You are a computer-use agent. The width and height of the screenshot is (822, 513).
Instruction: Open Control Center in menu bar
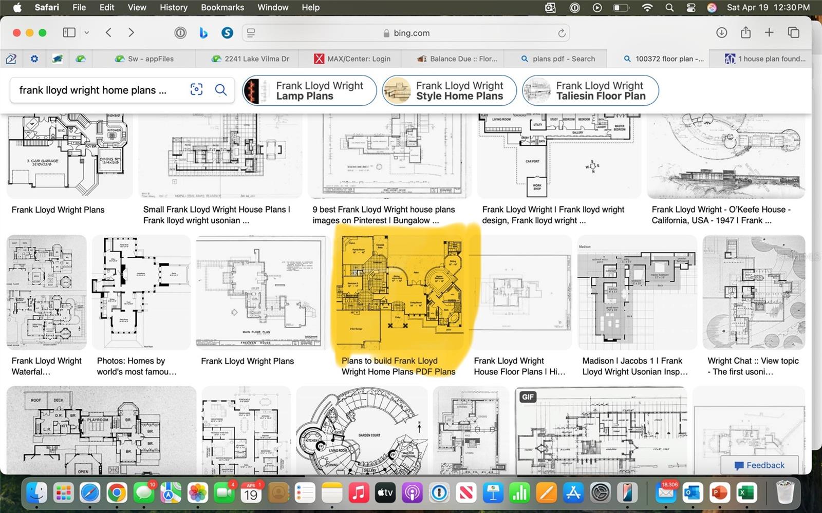click(691, 7)
